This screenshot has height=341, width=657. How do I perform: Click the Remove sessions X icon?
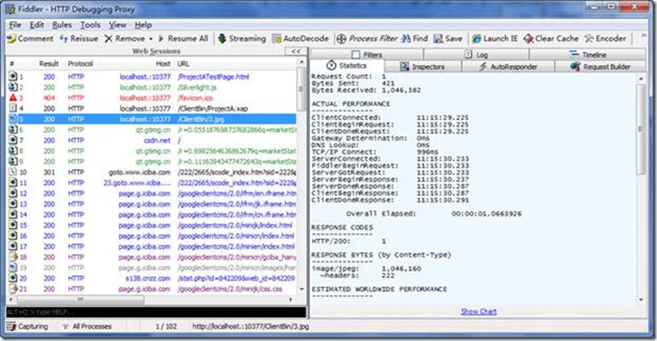(x=109, y=39)
